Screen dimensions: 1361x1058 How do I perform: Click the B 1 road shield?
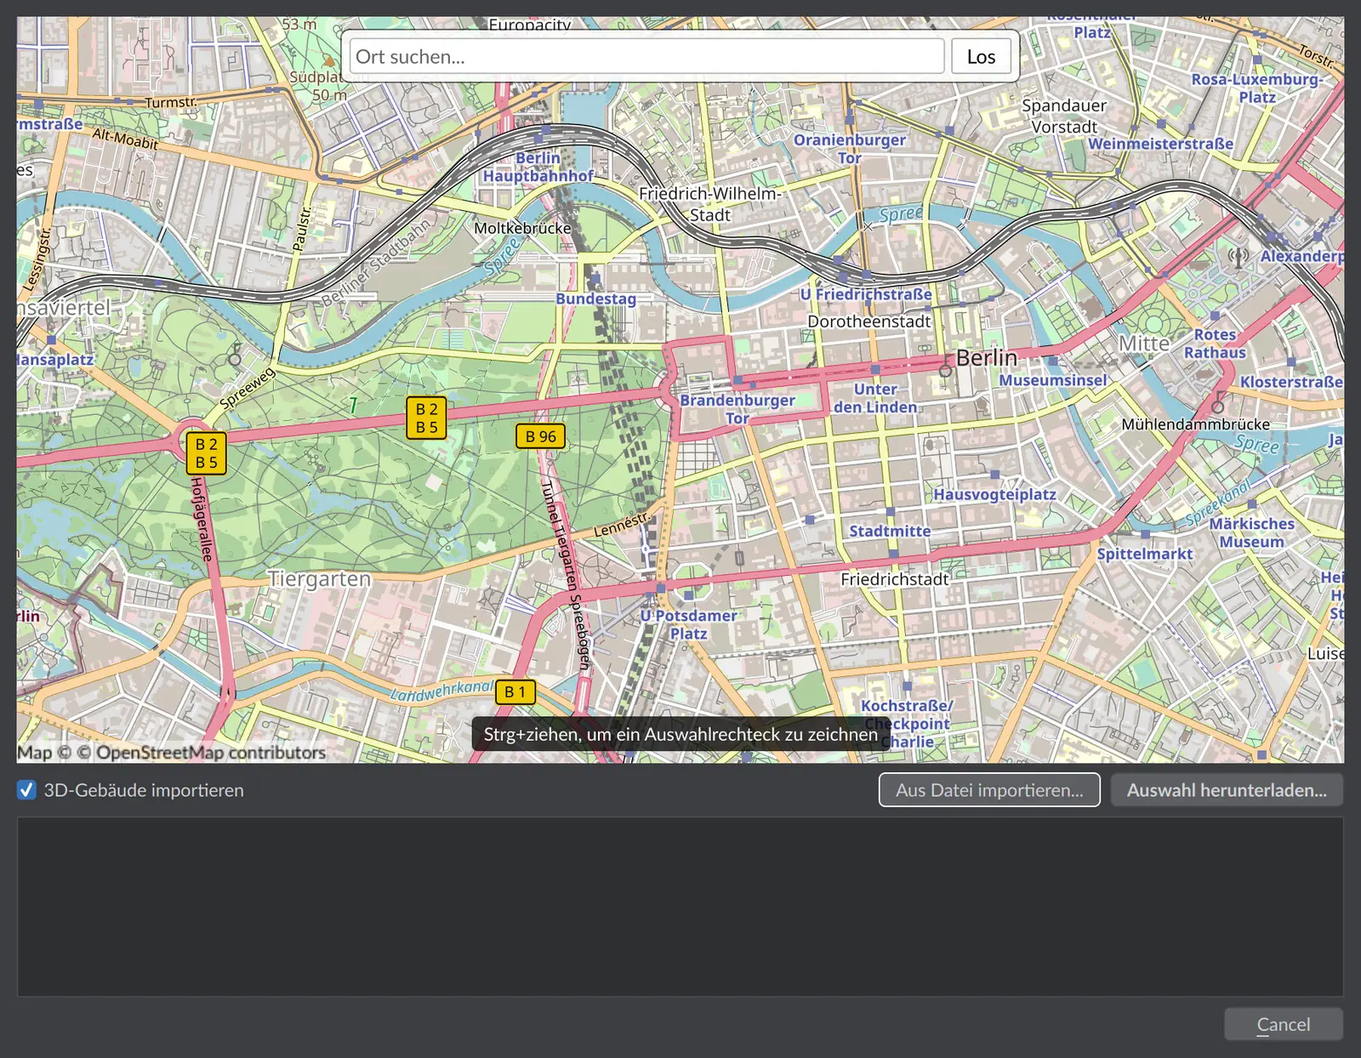coord(515,692)
